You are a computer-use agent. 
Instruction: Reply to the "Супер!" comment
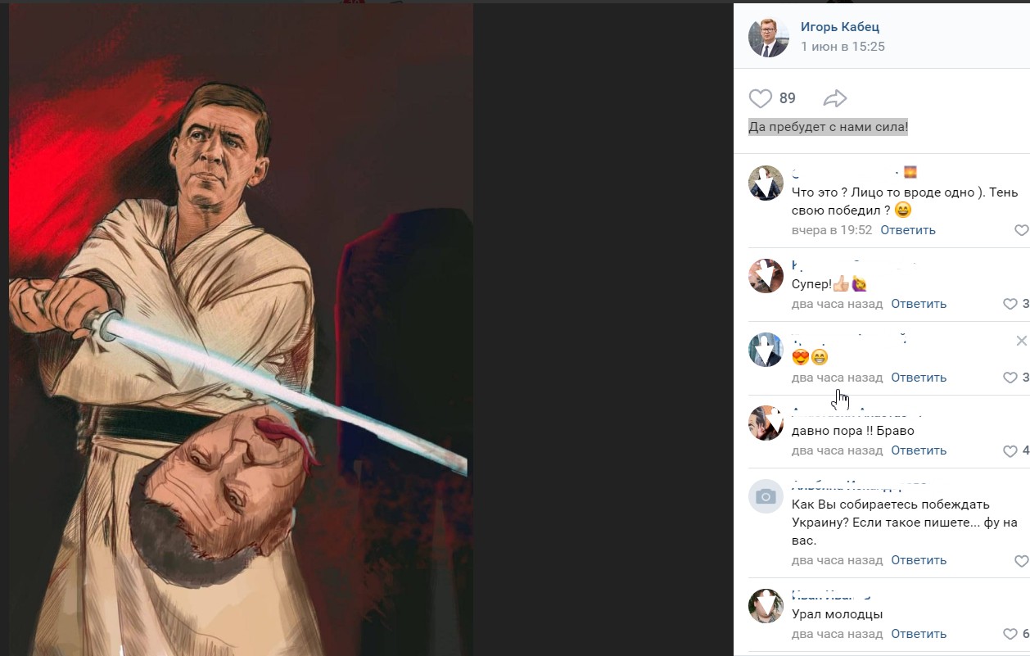919,304
